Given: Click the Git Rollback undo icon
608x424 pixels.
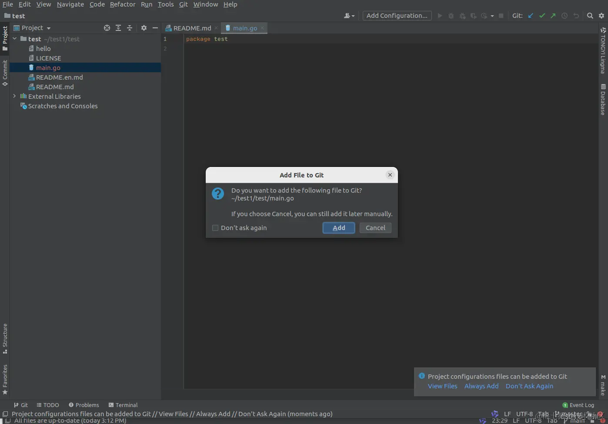Looking at the screenshot, I should (x=576, y=16).
